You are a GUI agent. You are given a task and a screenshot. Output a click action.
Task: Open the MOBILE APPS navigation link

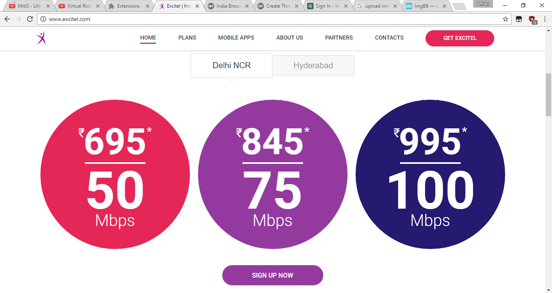pyautogui.click(x=236, y=38)
